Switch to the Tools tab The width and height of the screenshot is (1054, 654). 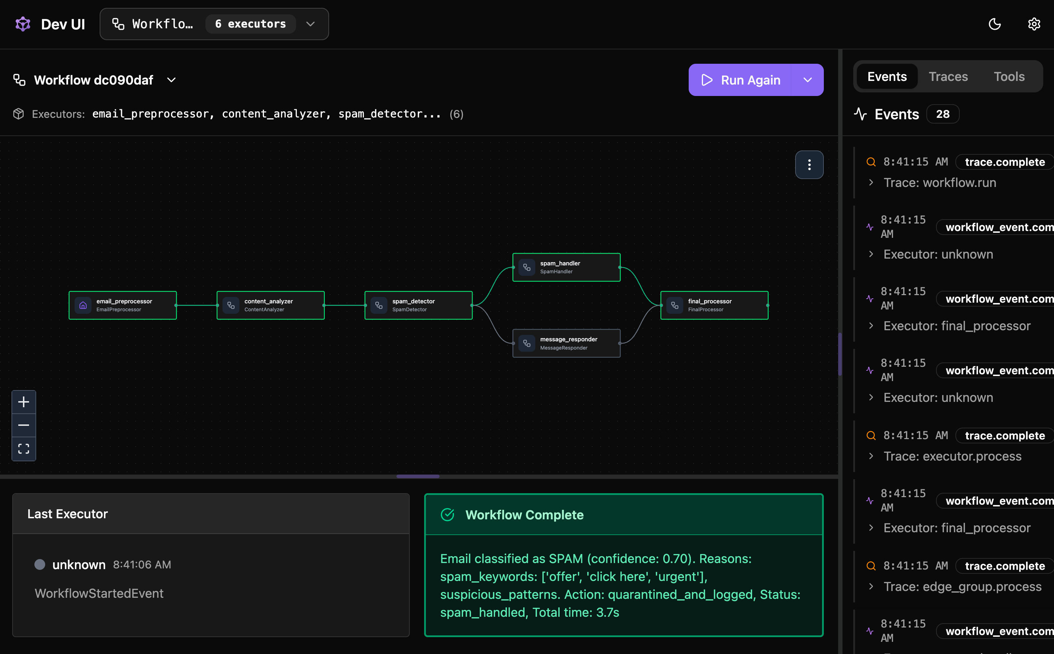point(1008,77)
